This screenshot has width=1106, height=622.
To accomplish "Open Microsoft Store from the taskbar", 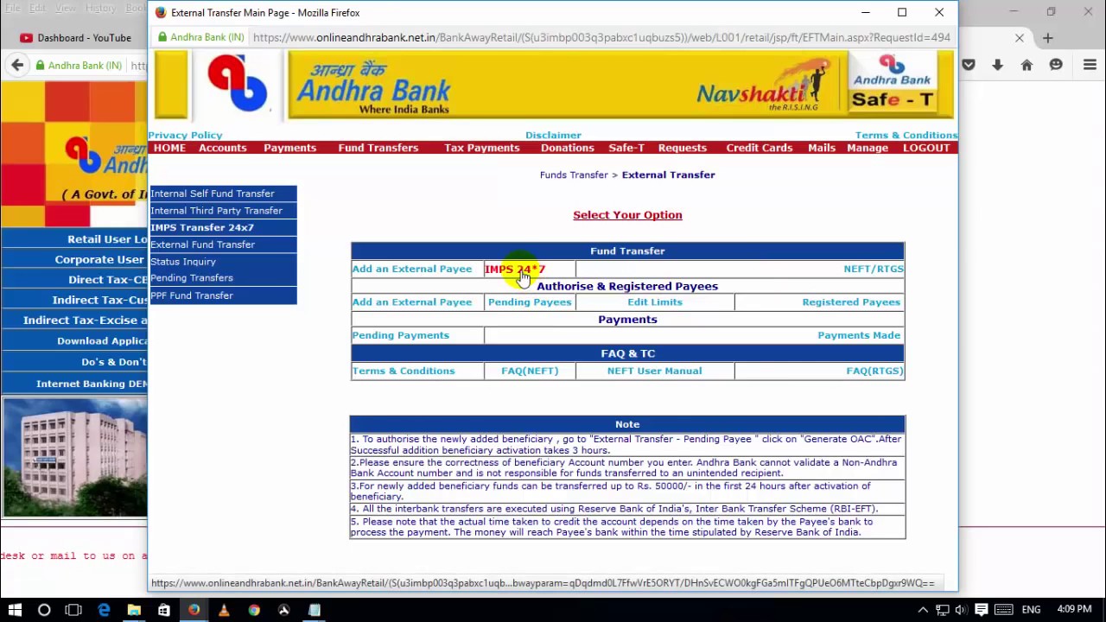I will 163,610.
